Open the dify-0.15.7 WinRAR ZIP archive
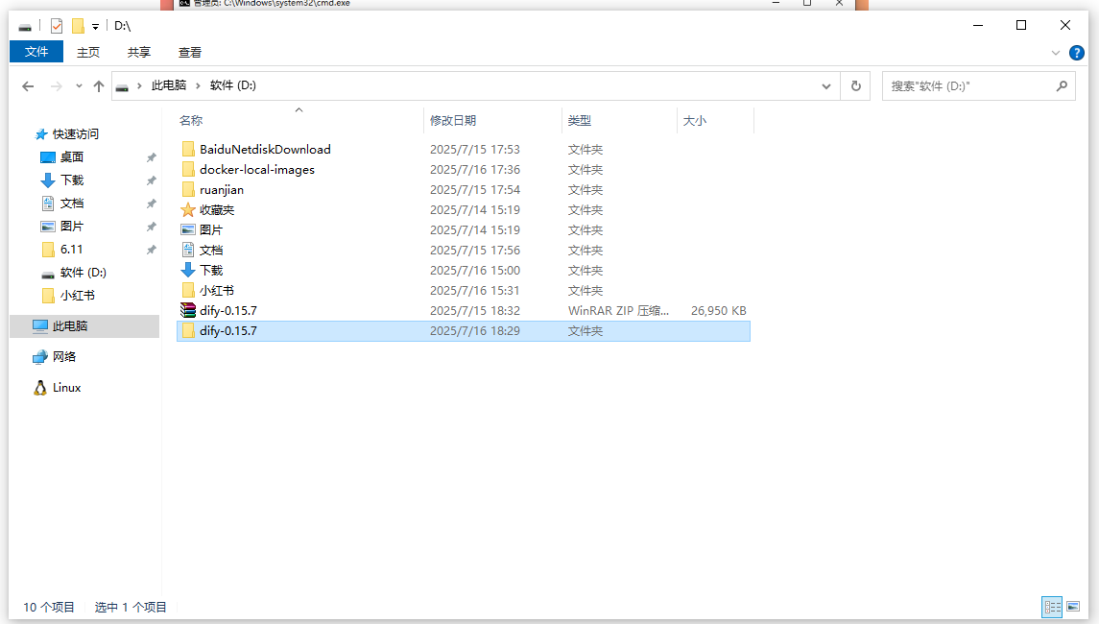This screenshot has height=624, width=1099. pos(227,310)
